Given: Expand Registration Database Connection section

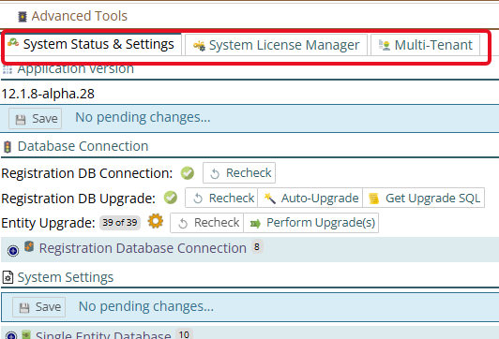Looking at the screenshot, I should pos(13,251).
